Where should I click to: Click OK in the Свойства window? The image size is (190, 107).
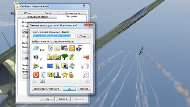coord(47,99)
